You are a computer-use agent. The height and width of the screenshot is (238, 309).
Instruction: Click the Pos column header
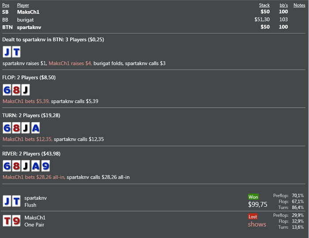click(x=6, y=5)
